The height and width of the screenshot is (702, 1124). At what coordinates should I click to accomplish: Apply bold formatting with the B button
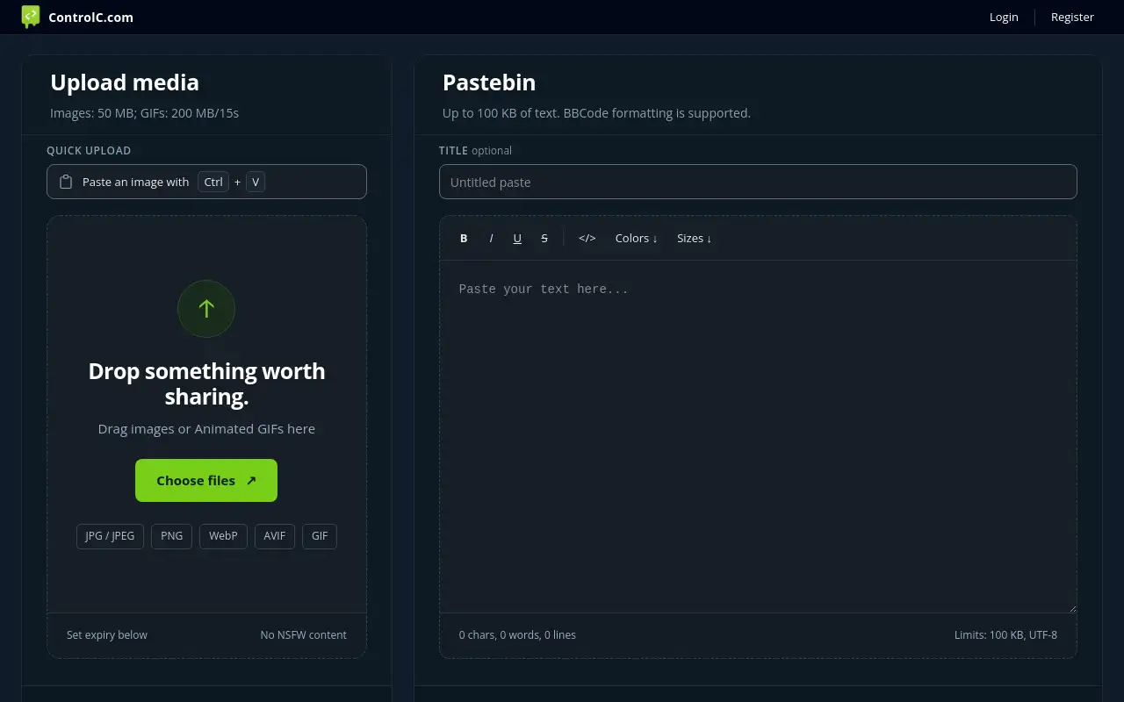point(464,238)
